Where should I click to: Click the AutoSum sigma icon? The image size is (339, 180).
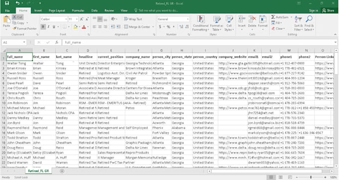pyautogui.click(x=273, y=17)
